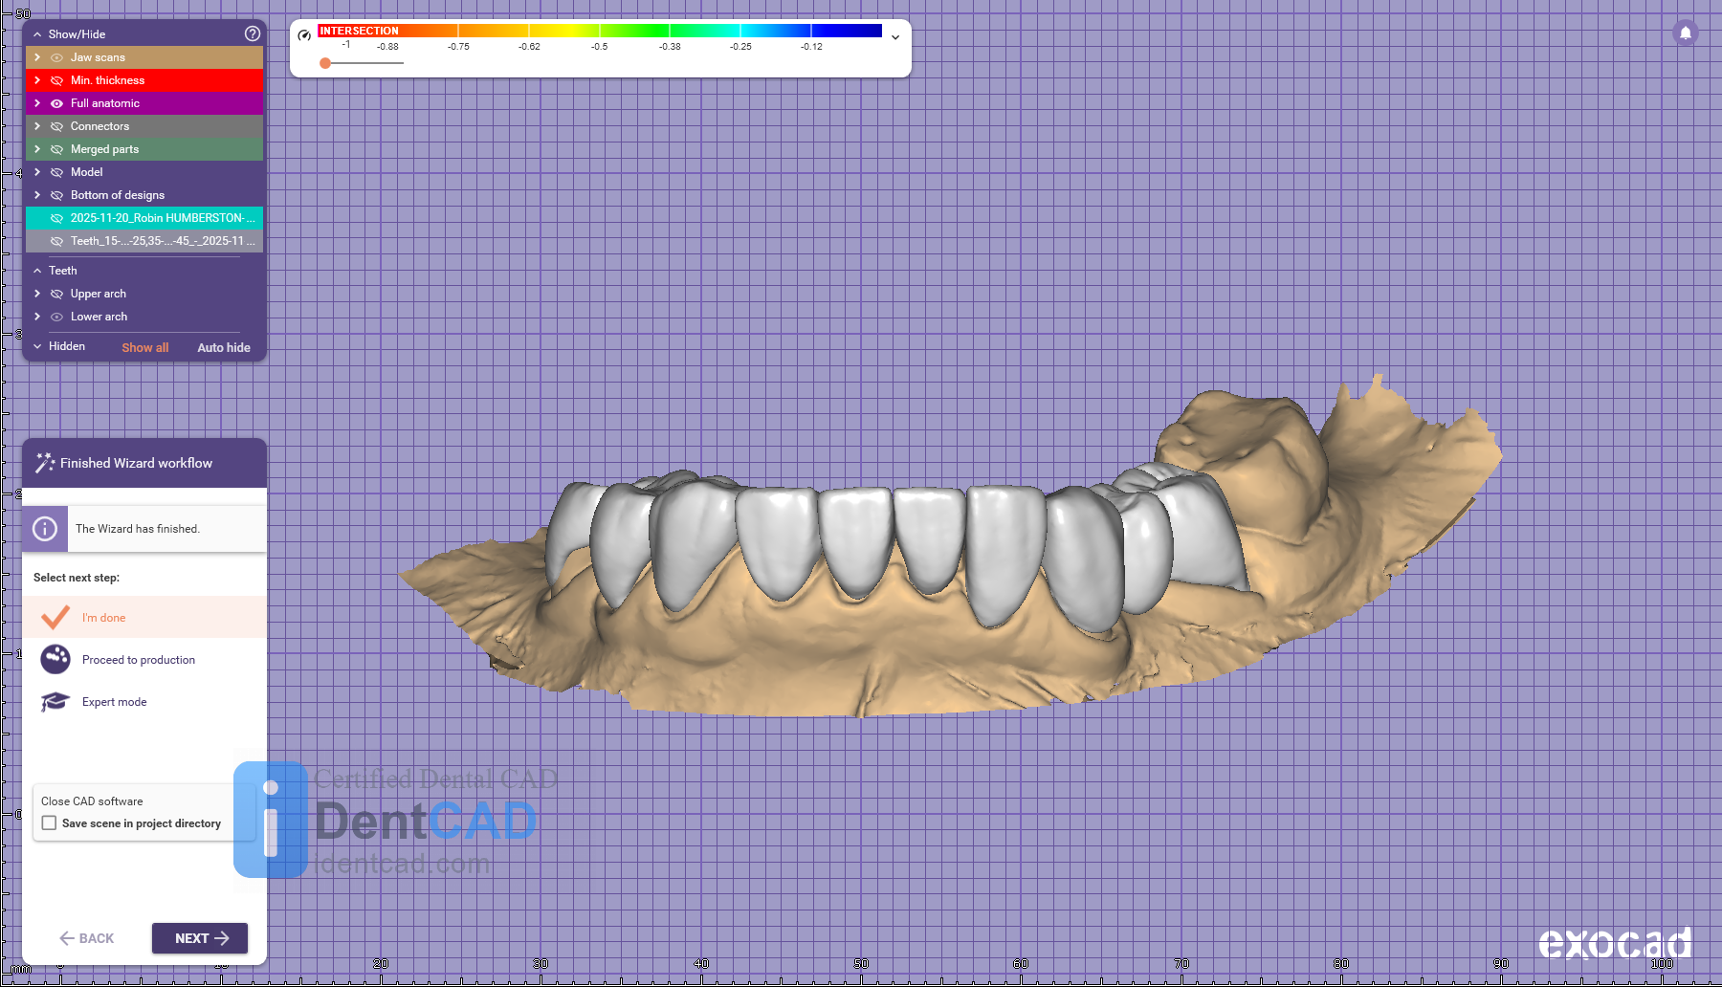Click the Proceed to production palette icon
This screenshot has height=987, width=1722.
click(x=55, y=659)
